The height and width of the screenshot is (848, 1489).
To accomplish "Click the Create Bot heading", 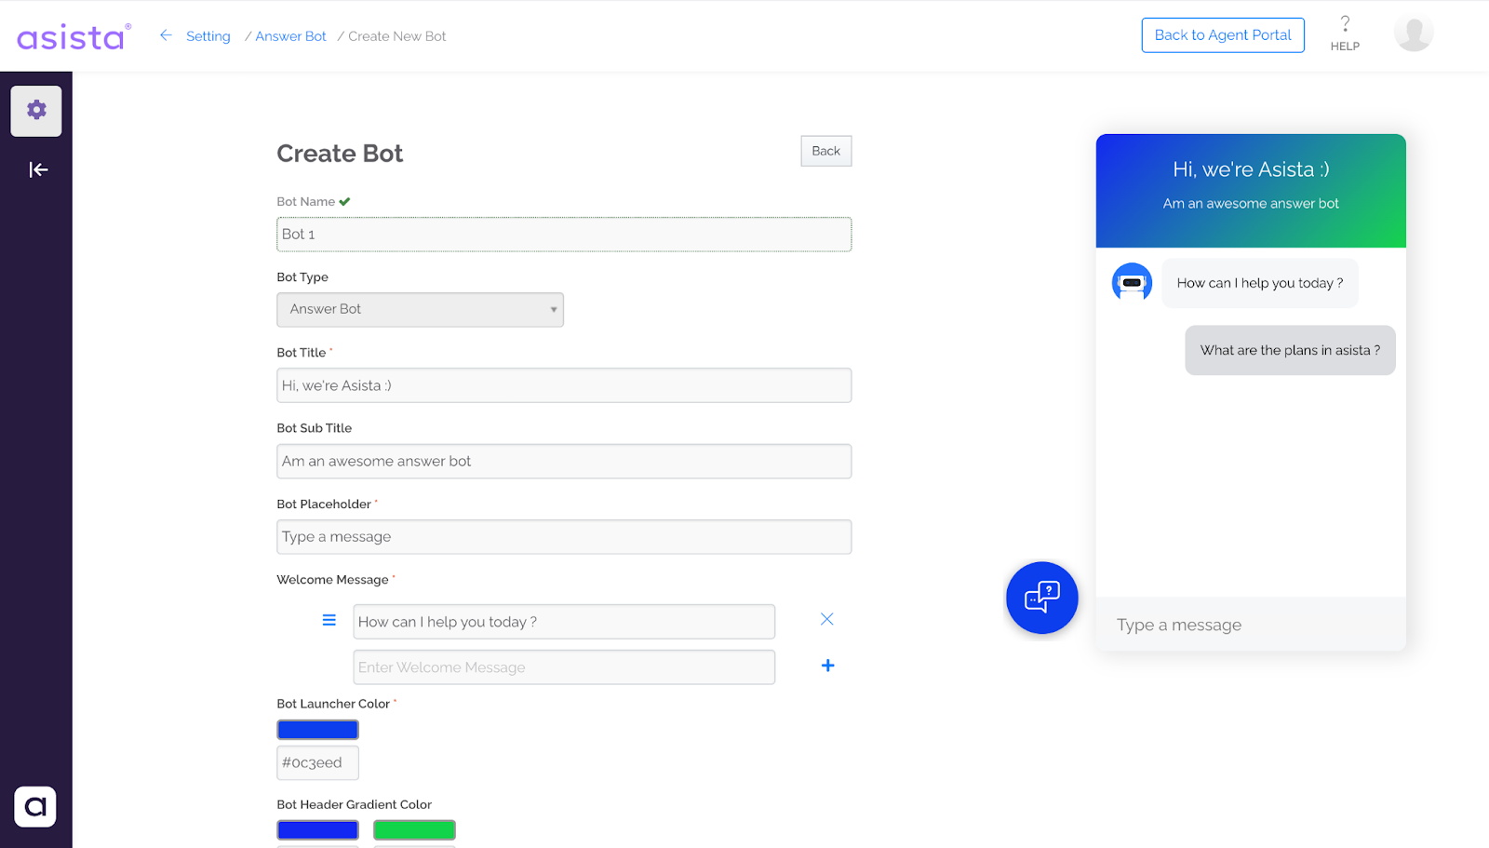I will tap(340, 154).
